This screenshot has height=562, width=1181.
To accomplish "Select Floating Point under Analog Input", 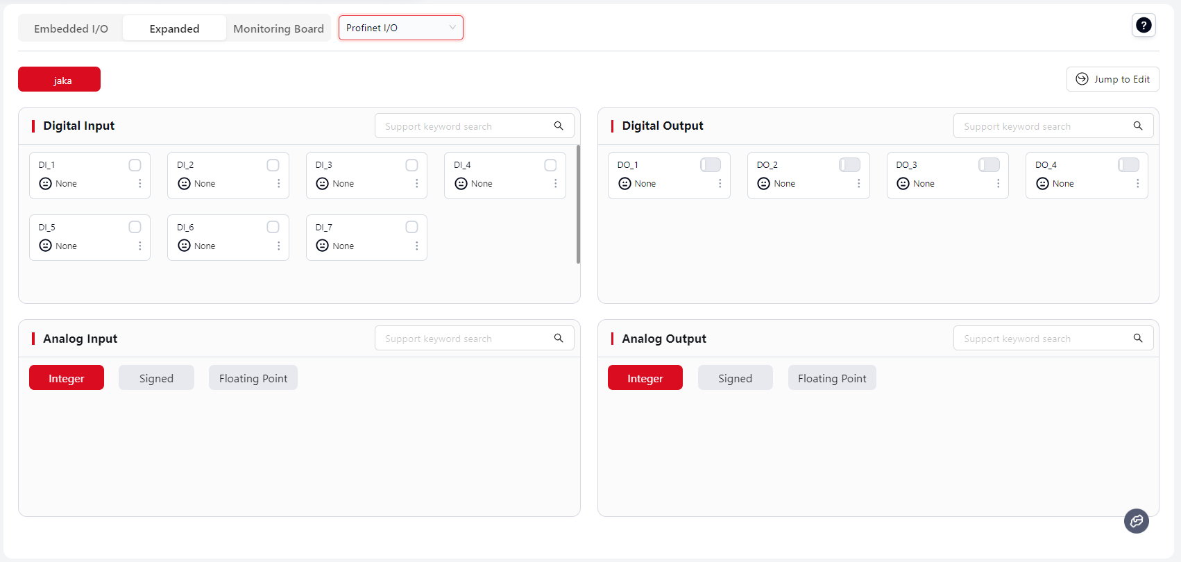I will (253, 378).
